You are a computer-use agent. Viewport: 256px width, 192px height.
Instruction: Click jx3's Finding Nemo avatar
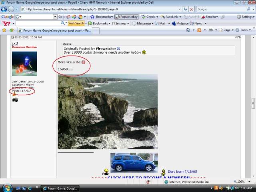pyautogui.click(x=24, y=64)
